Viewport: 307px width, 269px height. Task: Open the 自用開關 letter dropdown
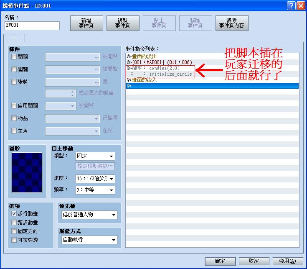coord(61,106)
